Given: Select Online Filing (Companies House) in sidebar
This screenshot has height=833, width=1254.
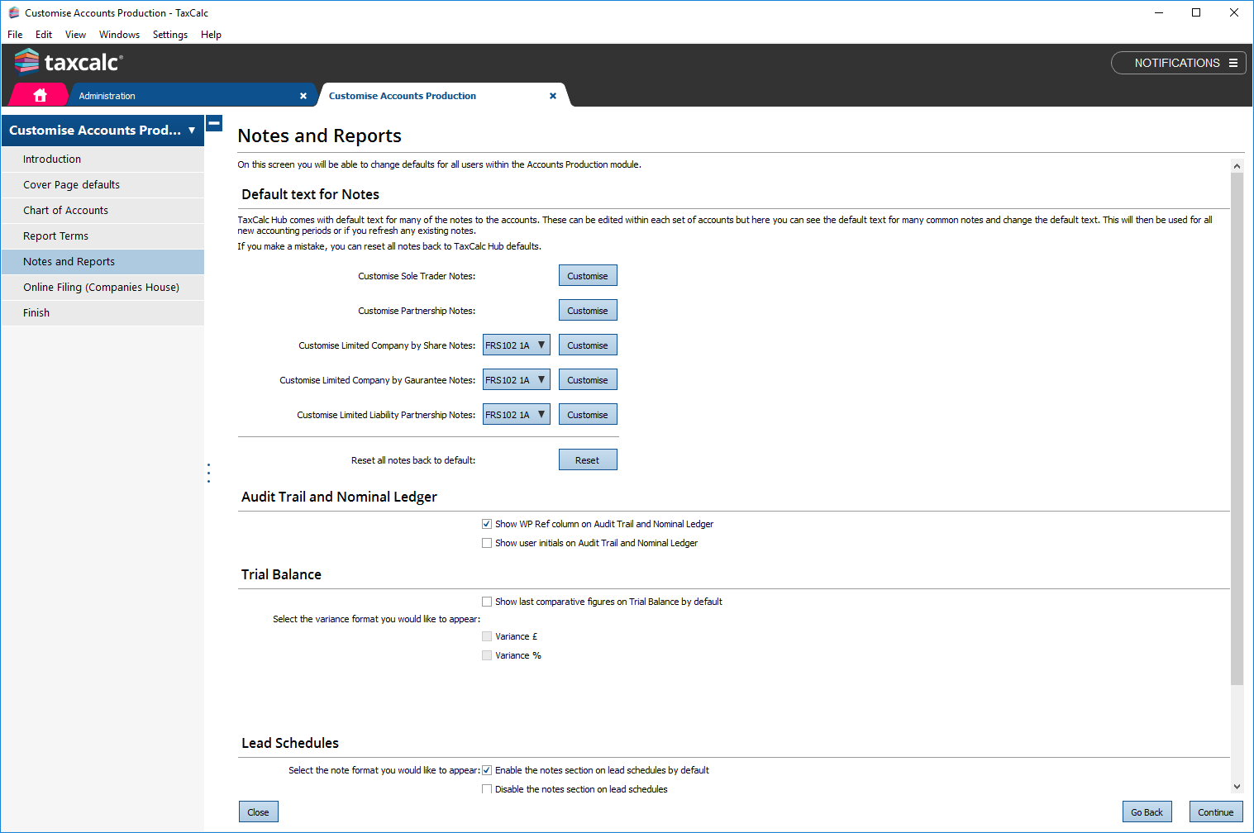Looking at the screenshot, I should pyautogui.click(x=103, y=288).
